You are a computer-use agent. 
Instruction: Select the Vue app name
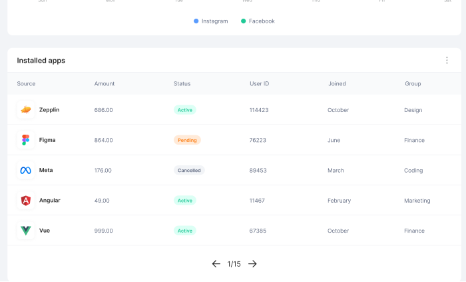(45, 231)
